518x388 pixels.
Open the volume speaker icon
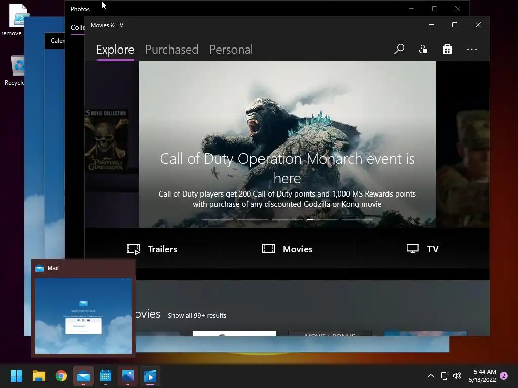457,376
